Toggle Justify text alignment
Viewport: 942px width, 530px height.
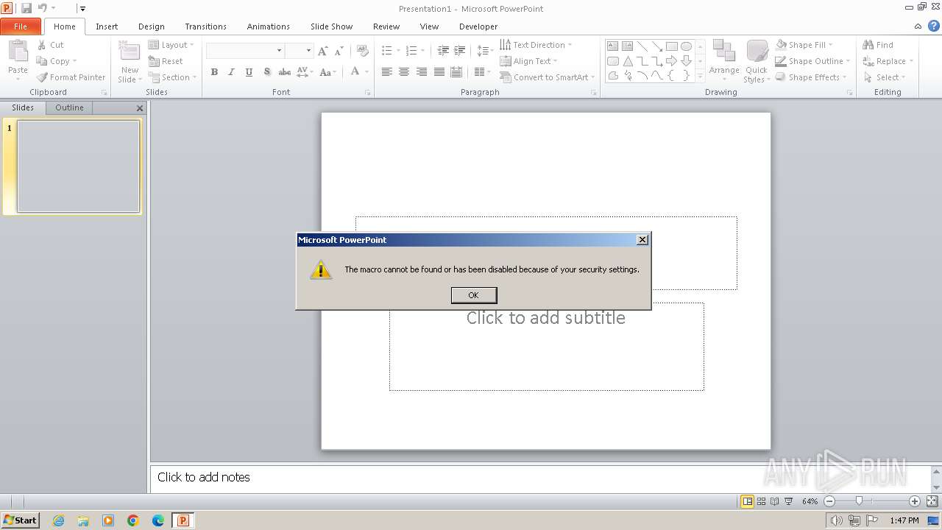point(439,72)
